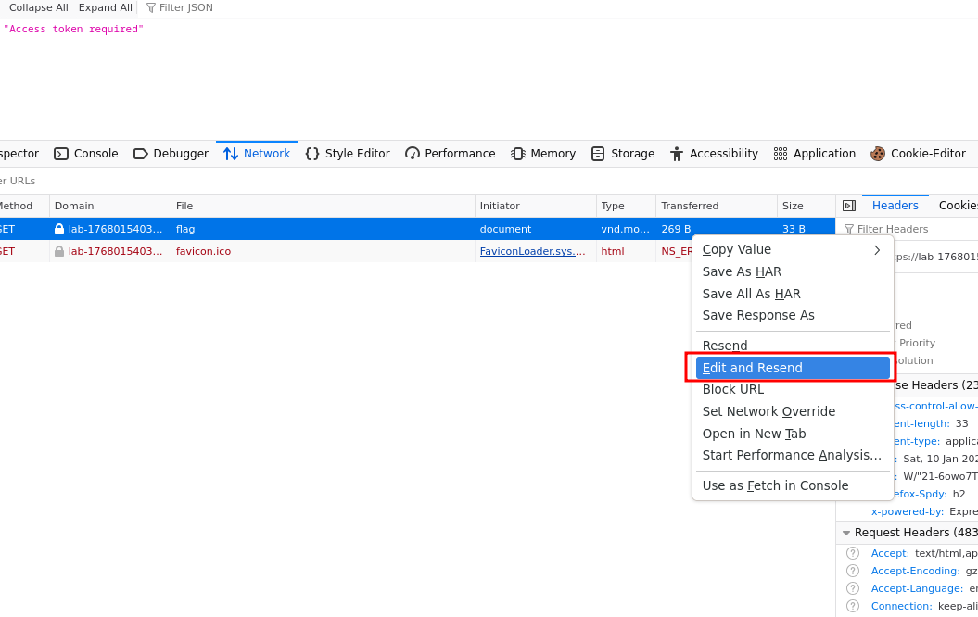
Task: Click the help icon beside Accept-Encoding header
Action: point(853,571)
